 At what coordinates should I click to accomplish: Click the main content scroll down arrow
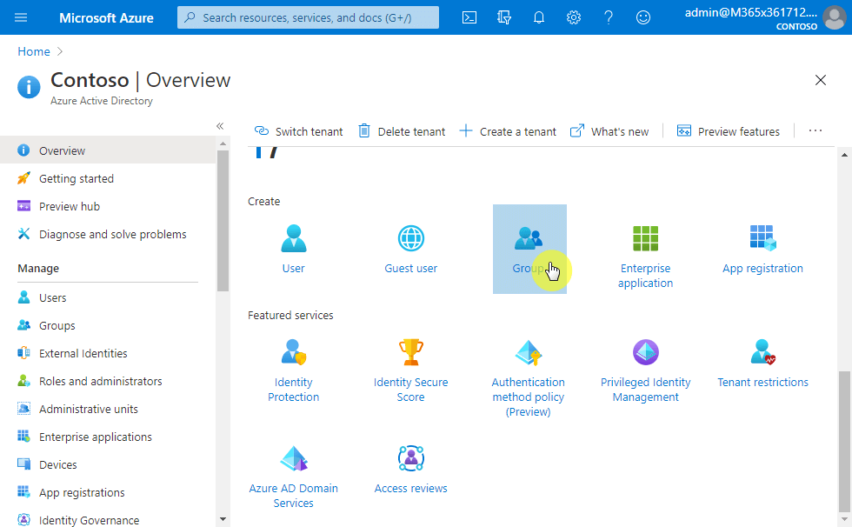click(844, 519)
